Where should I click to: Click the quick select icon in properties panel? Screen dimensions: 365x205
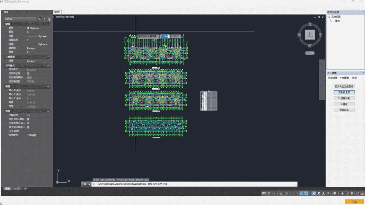(x=49, y=19)
